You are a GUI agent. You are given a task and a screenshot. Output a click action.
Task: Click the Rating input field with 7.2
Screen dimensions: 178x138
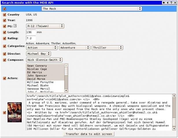[x=31, y=38]
